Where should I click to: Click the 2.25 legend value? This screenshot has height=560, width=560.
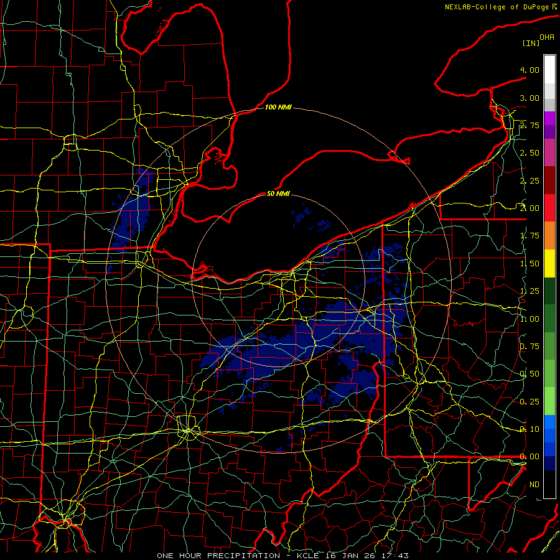tap(530, 180)
